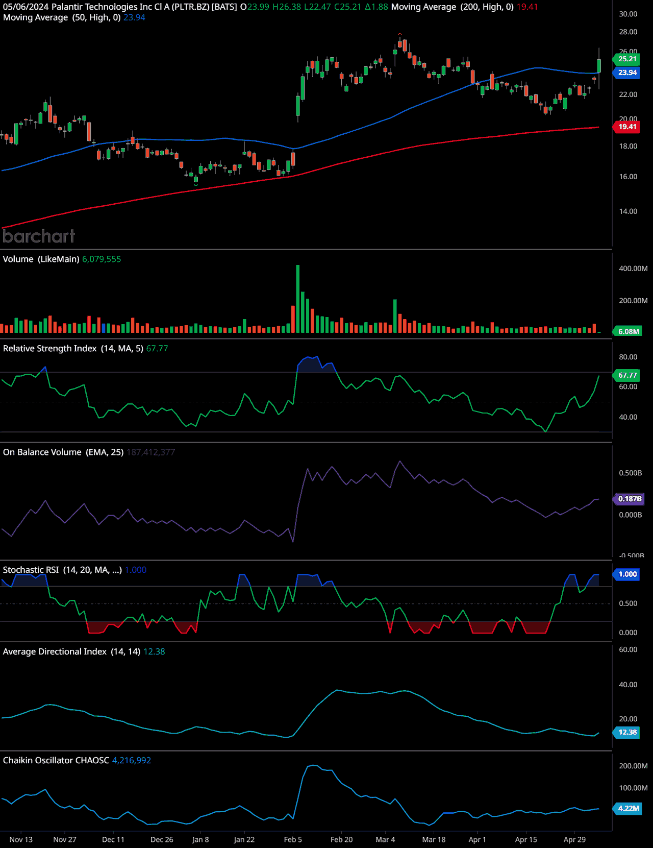Click the 40.00 ADX axis label
653x848 pixels.
click(x=628, y=685)
